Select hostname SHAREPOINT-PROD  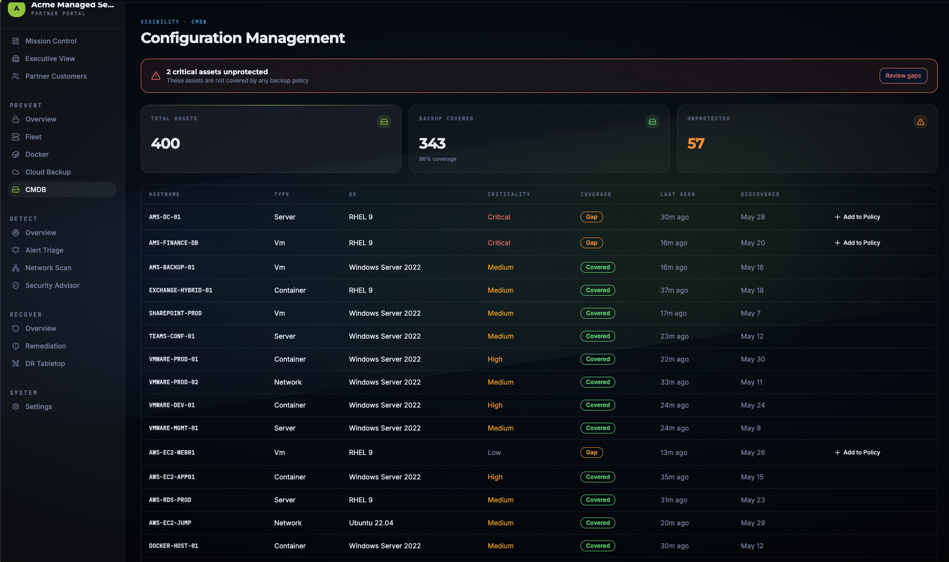pyautogui.click(x=175, y=313)
